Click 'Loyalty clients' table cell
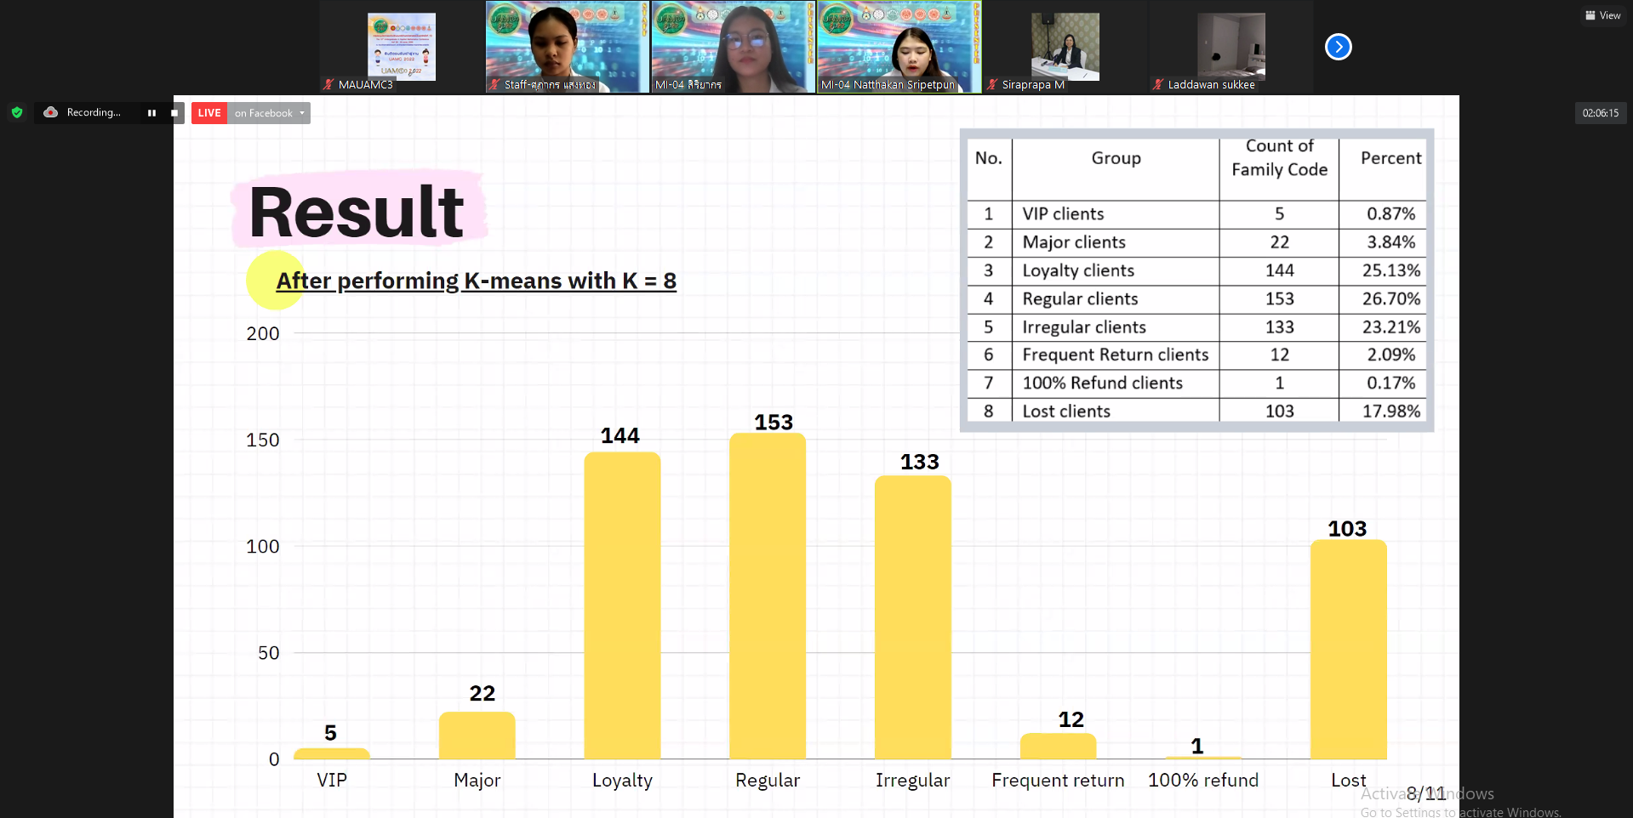The image size is (1633, 818). click(1116, 270)
